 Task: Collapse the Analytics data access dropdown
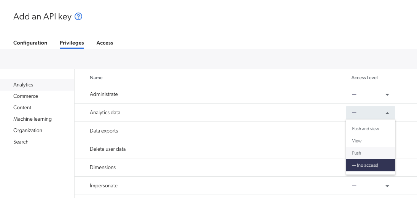pos(370,113)
